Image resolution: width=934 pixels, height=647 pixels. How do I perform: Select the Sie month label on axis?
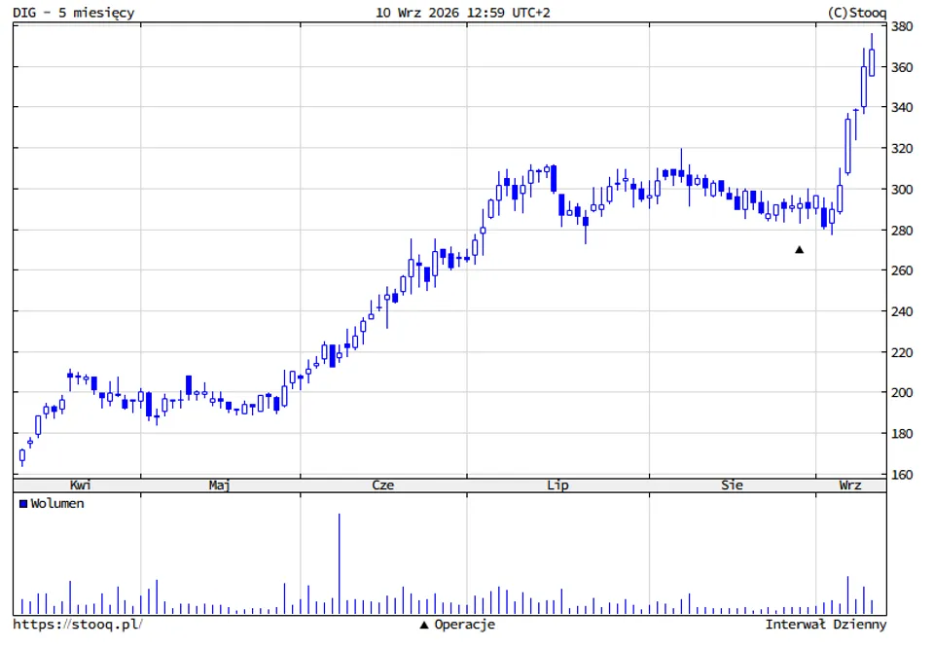pyautogui.click(x=732, y=485)
